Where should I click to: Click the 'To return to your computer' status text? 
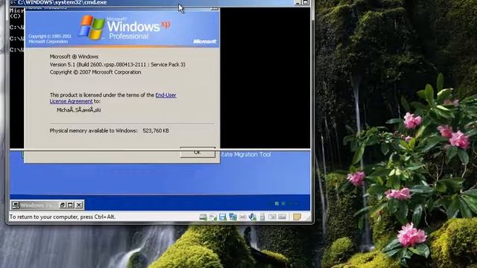pos(63,217)
